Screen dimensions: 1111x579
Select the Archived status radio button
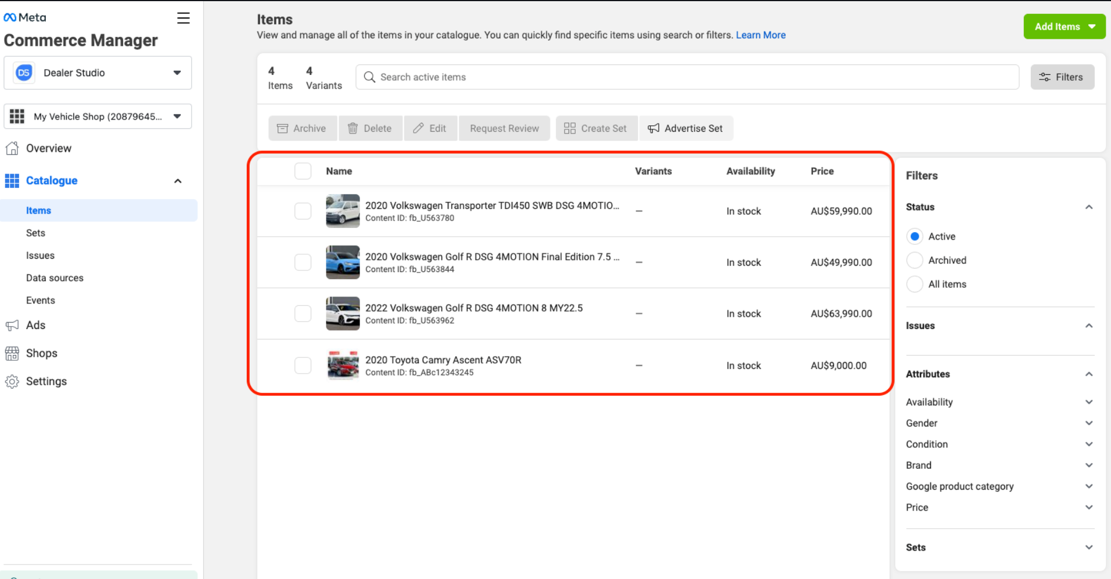coord(915,260)
